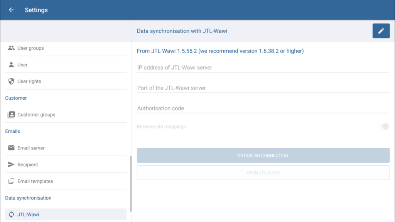This screenshot has width=395, height=222.
Task: Toggle the Remove old mappings switch
Action: point(385,127)
